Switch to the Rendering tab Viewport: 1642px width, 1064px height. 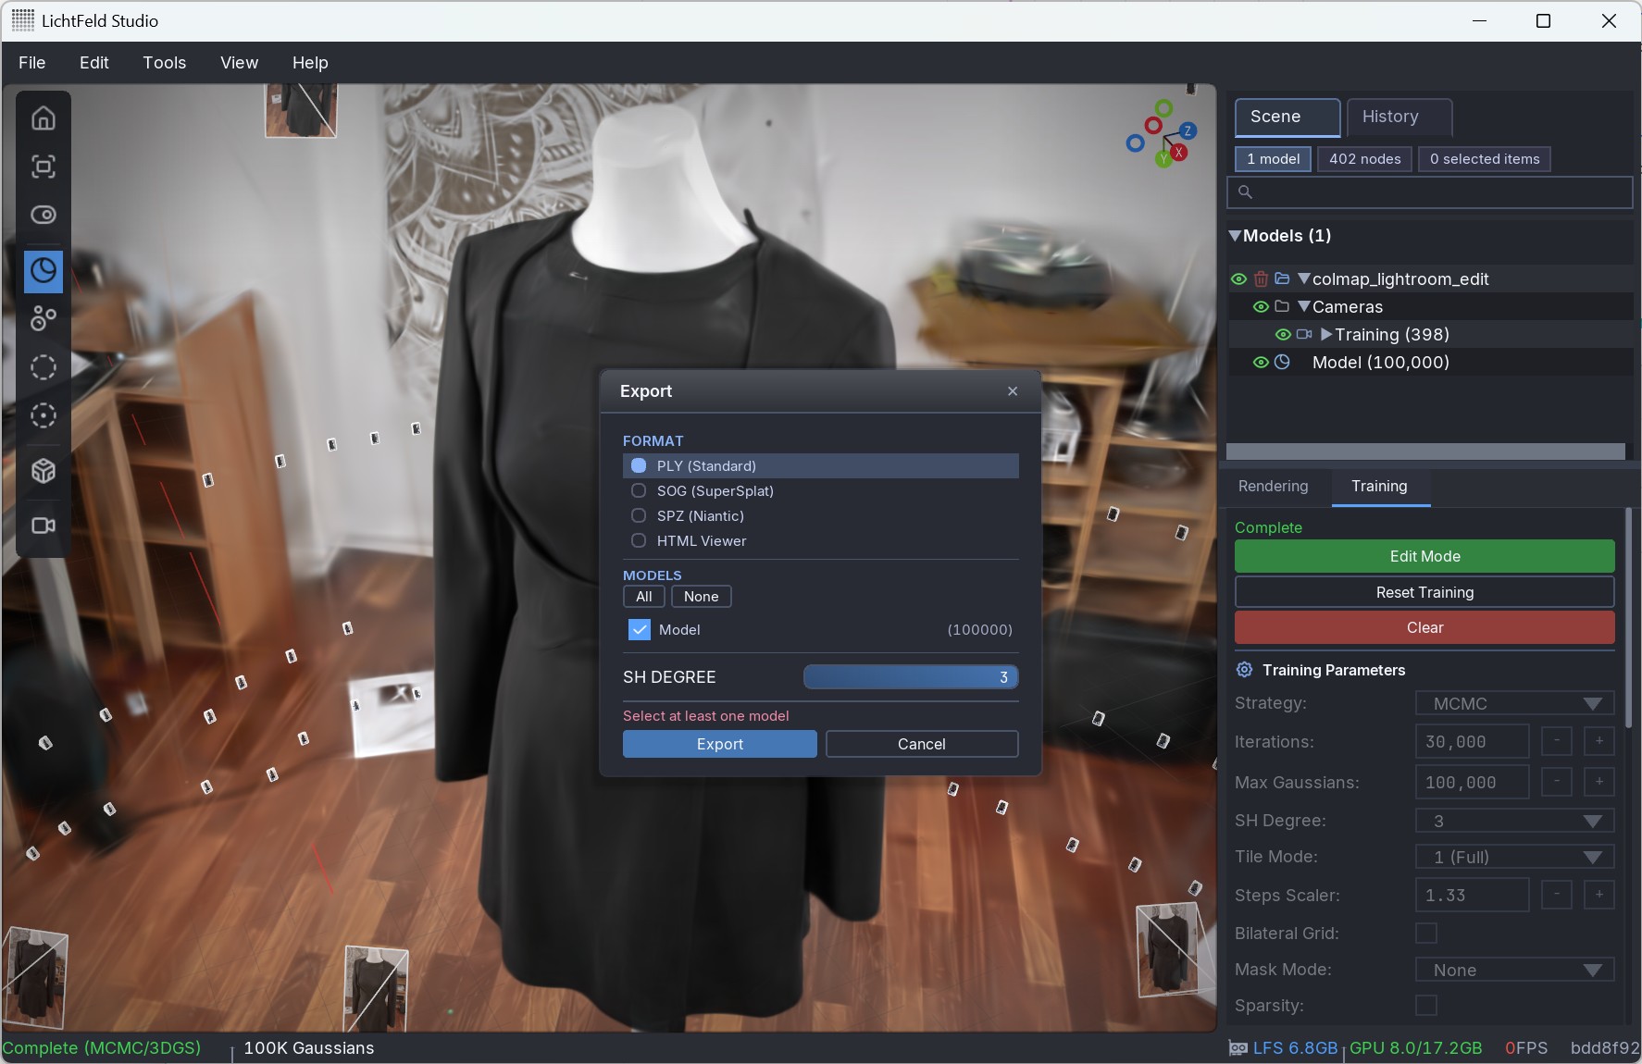coord(1273,487)
